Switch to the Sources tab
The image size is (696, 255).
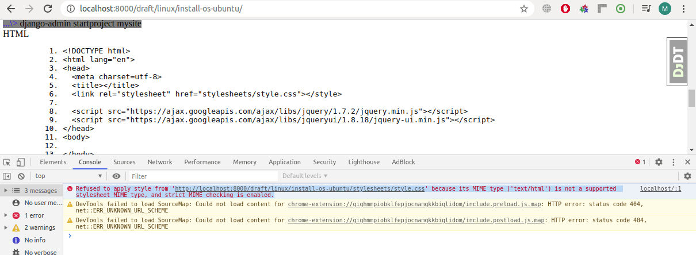pos(124,163)
